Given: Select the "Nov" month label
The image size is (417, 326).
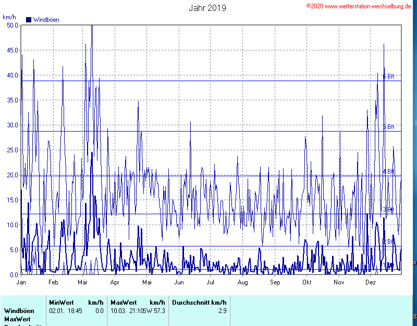Looking at the screenshot, I should pos(339,282).
